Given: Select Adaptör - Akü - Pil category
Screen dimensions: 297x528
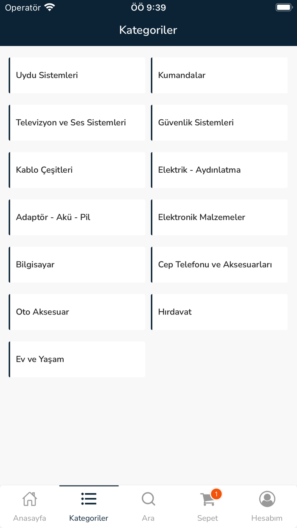Looking at the screenshot, I should [x=77, y=217].
